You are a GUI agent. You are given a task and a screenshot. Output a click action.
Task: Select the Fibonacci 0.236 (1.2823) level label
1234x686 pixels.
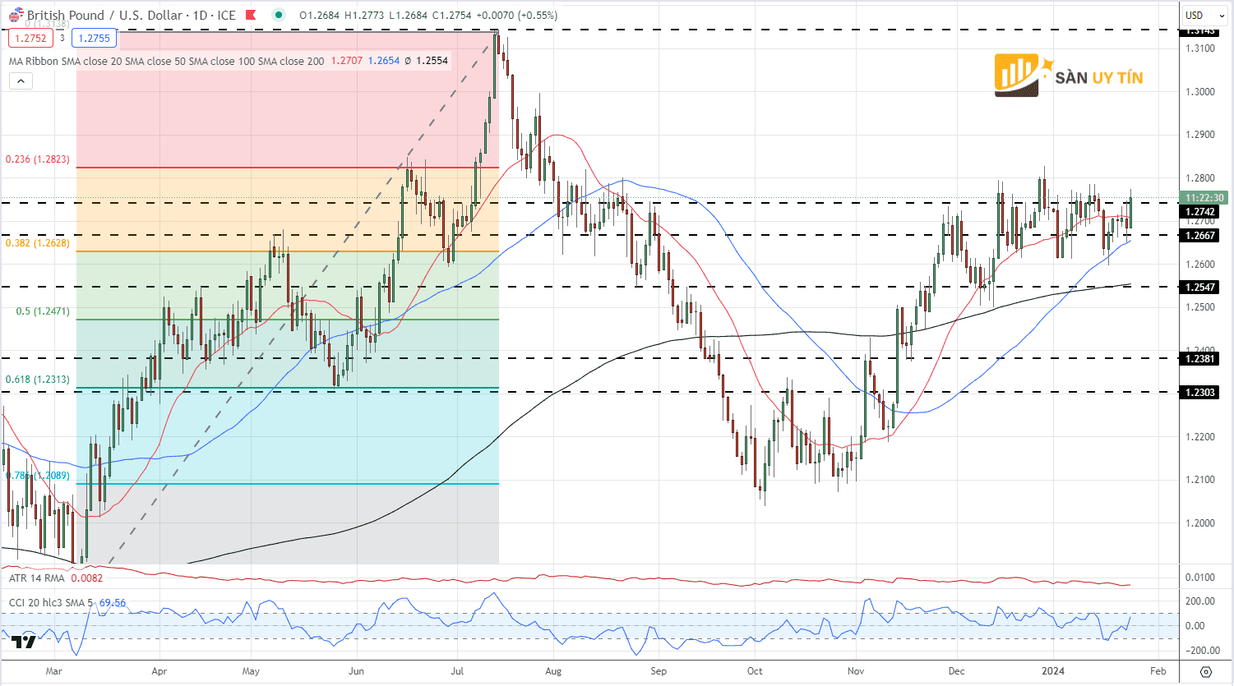coord(38,159)
